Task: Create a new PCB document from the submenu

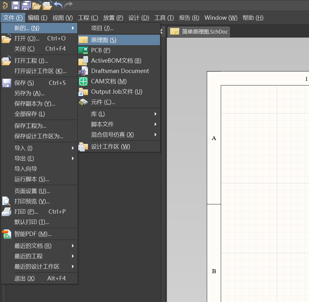Action: (100, 50)
